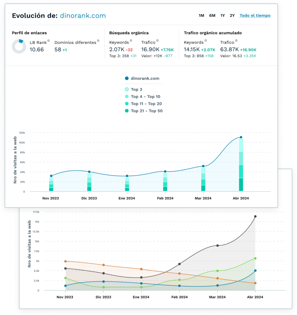Click Keywords info icon under Trafico orgánico acumulado
This screenshot has width=297, height=315.
[x=205, y=41]
